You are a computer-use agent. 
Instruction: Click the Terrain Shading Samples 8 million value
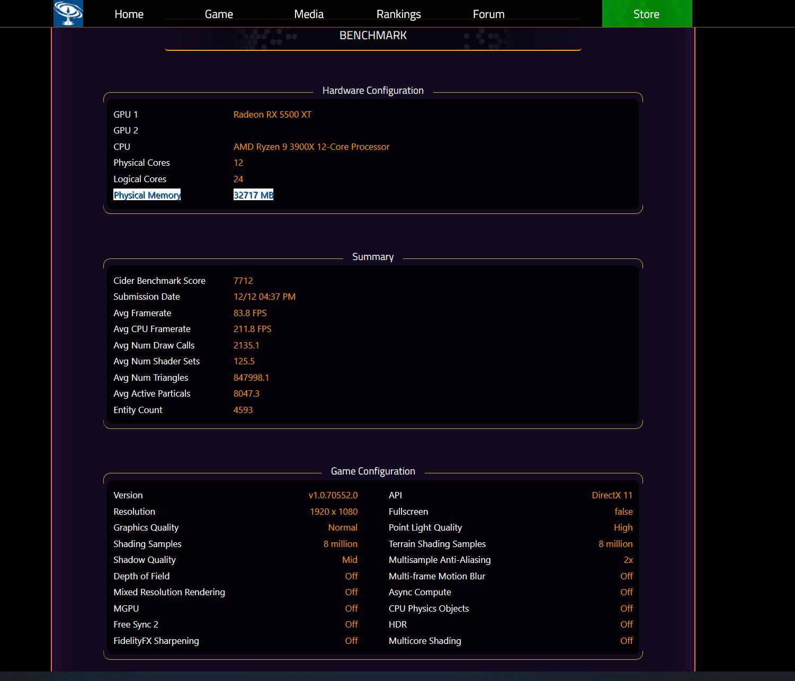tap(615, 544)
